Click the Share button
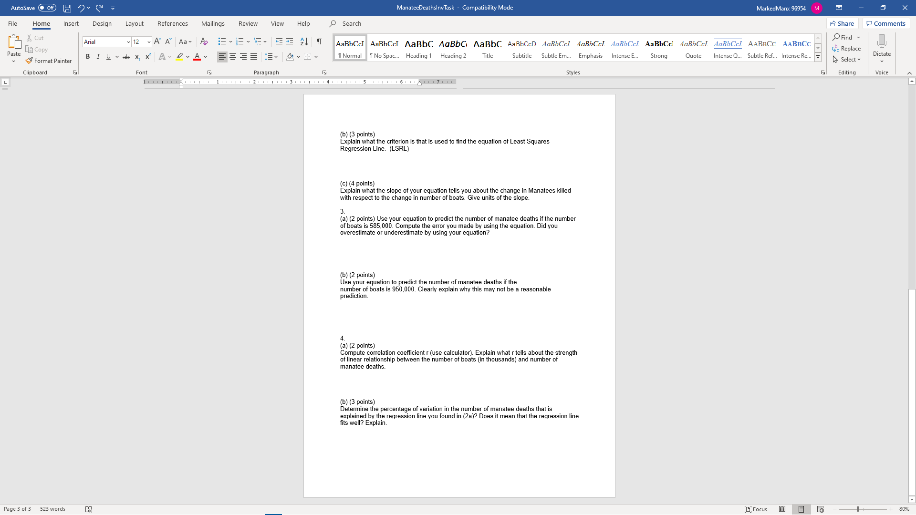Viewport: 916px width, 515px height. (x=842, y=23)
